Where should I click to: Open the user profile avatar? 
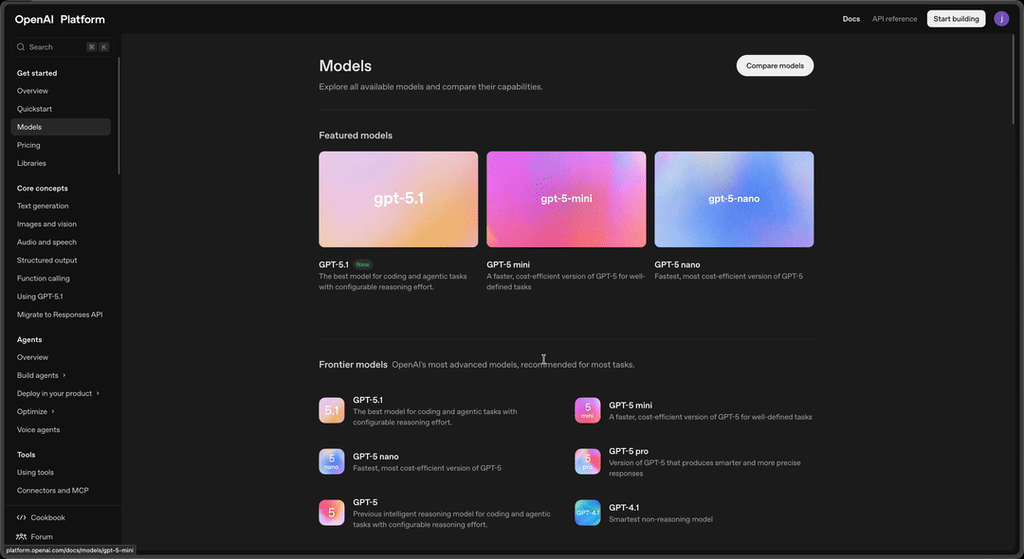tap(1001, 19)
